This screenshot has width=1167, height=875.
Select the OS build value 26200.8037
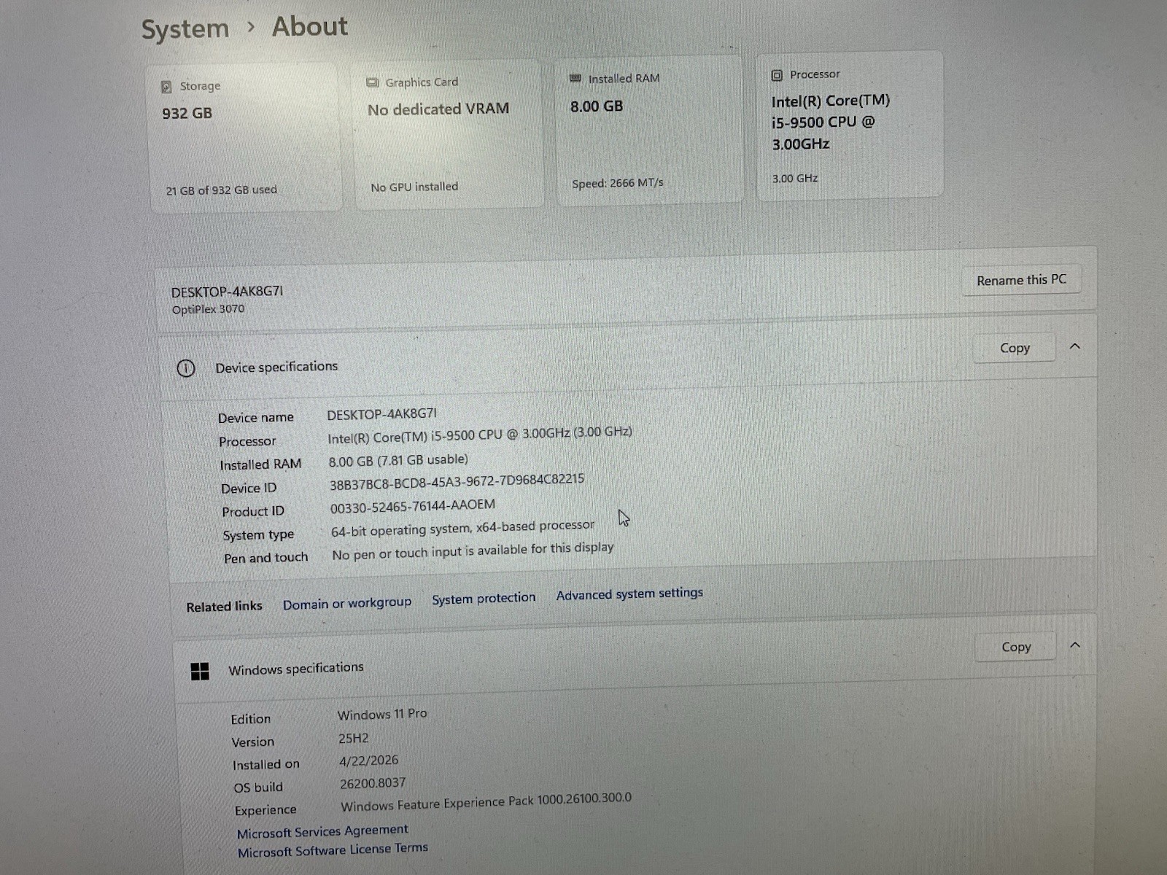point(373,784)
